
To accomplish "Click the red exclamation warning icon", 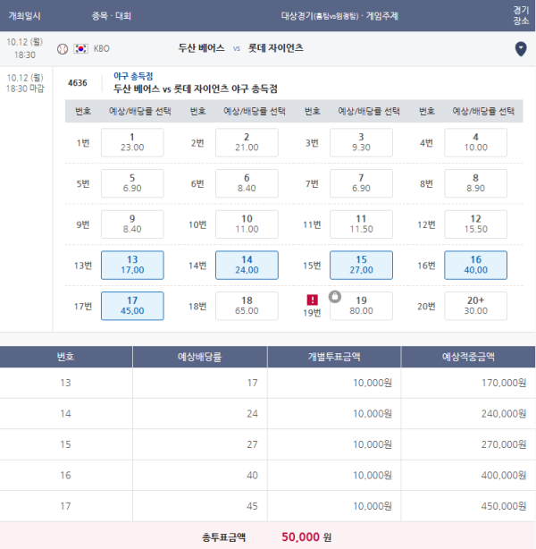I will tap(312, 300).
